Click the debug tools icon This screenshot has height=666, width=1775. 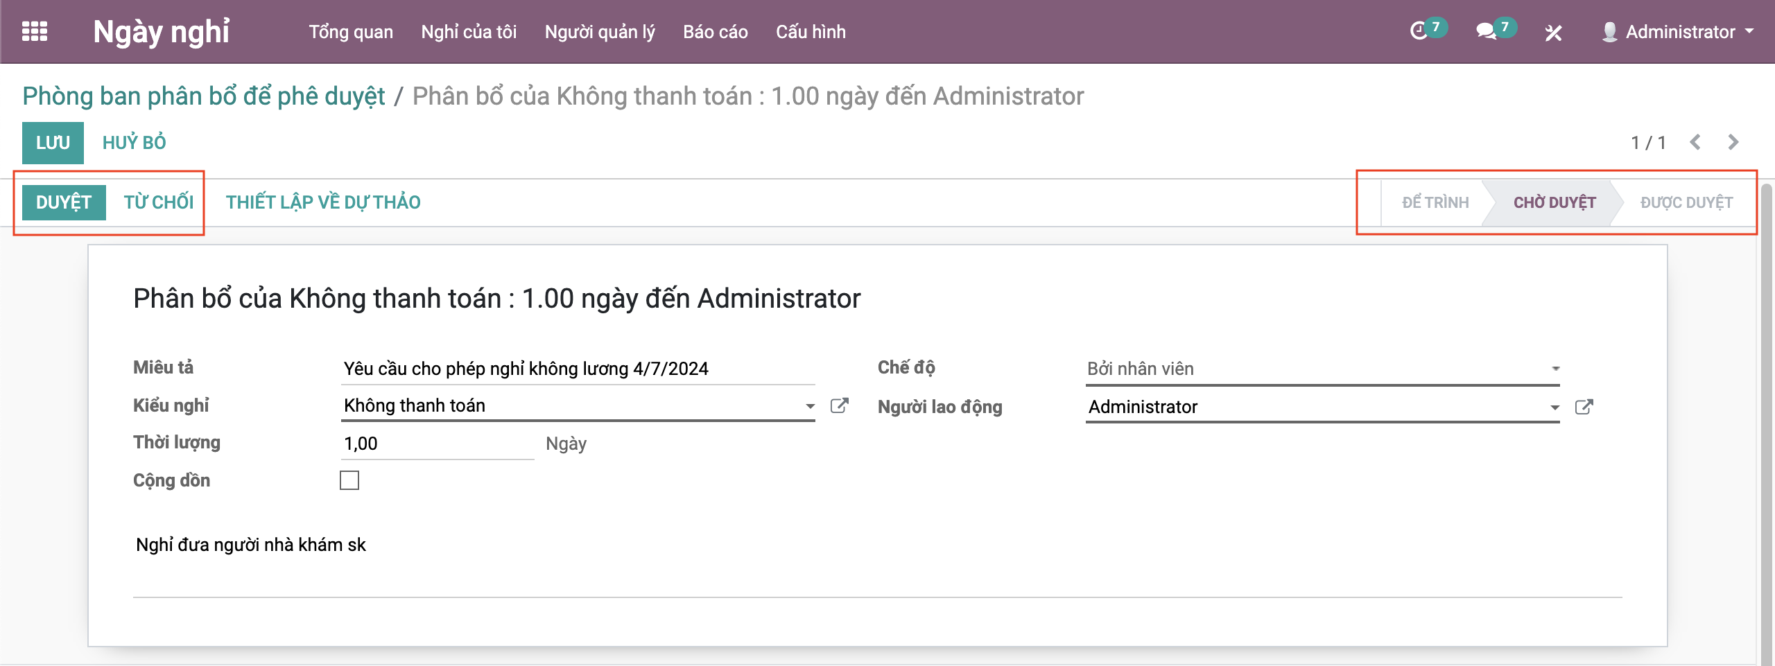[1553, 33]
